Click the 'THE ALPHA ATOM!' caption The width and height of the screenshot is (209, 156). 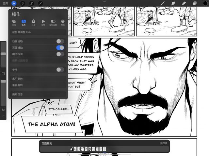(x=52, y=124)
